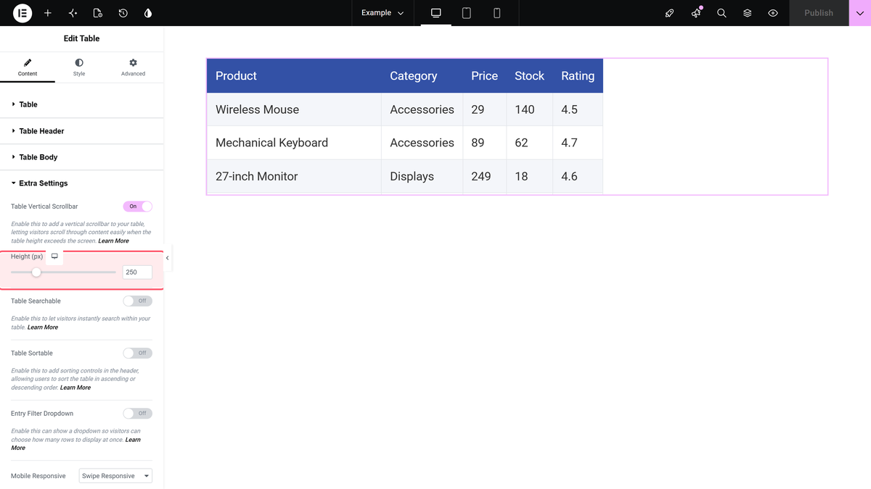
Task: Click the price cell showing 29
Action: [484, 109]
